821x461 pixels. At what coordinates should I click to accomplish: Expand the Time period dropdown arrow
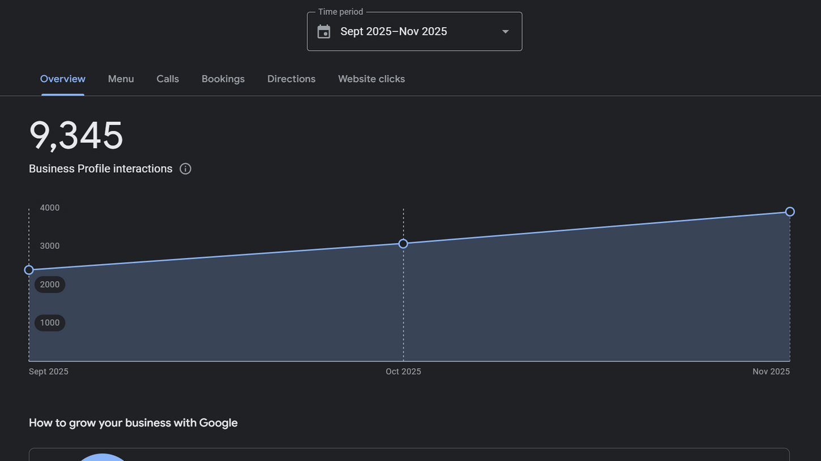(x=506, y=32)
